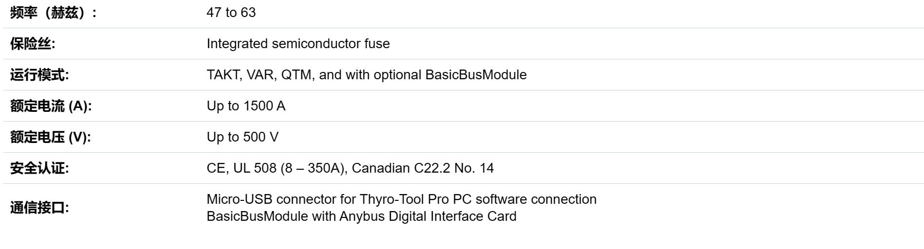Select the BasicBusModule with Anybus line
This screenshot has height=249, width=924.
[362, 216]
